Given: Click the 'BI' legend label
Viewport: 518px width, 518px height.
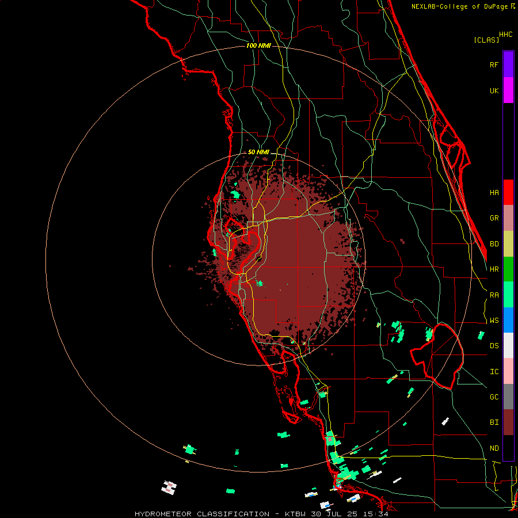Looking at the screenshot, I should (494, 422).
